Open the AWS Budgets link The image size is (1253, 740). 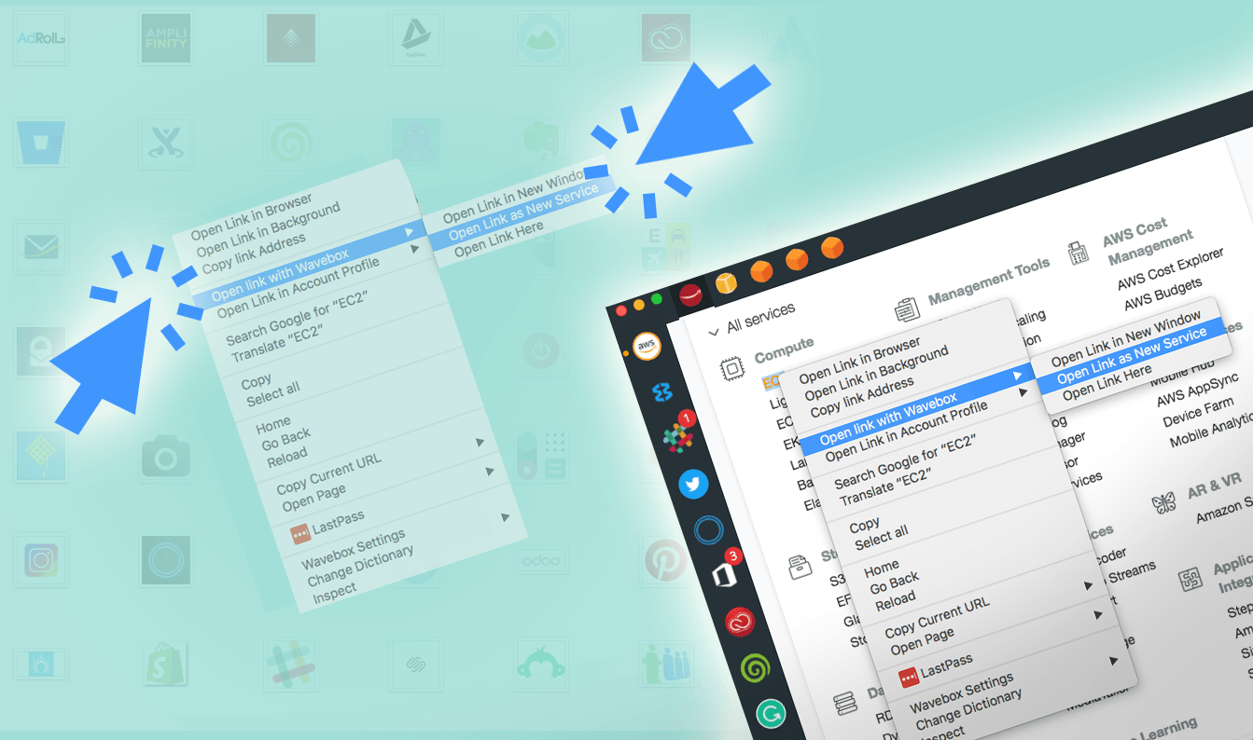[x=1163, y=294]
